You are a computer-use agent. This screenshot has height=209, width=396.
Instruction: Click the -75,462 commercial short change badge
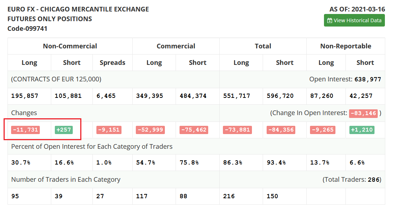tap(194, 130)
